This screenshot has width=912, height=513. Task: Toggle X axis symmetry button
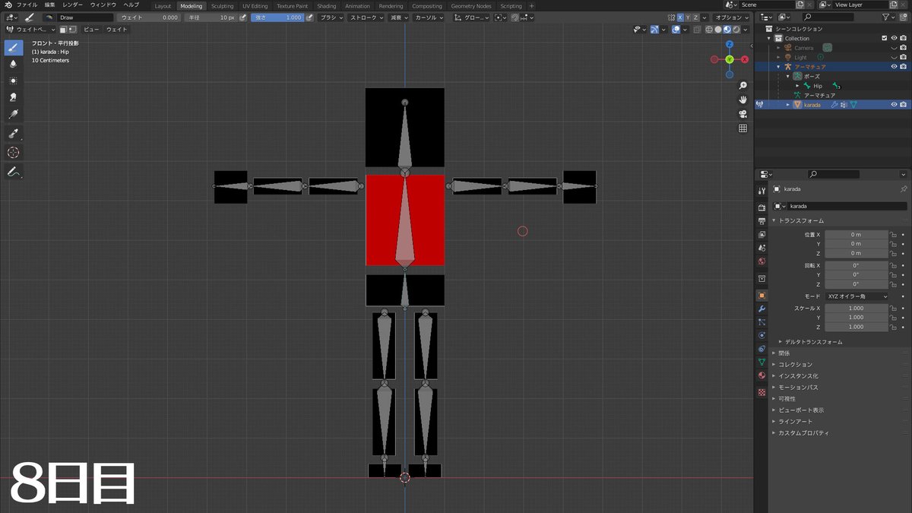[680, 17]
